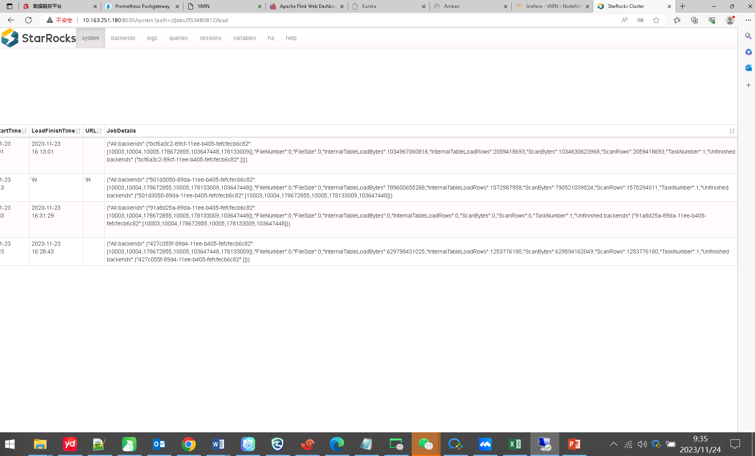Click the address bar URL field
This screenshot has height=456, width=755.
coord(155,20)
